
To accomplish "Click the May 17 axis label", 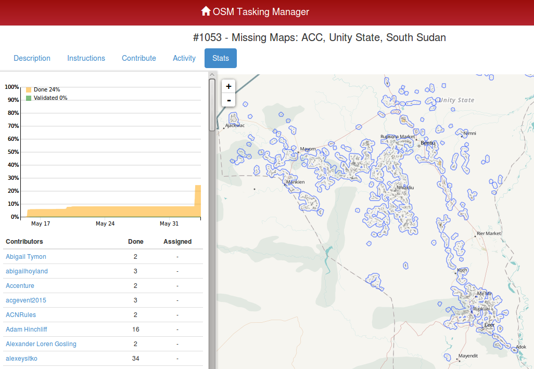I will pos(41,223).
